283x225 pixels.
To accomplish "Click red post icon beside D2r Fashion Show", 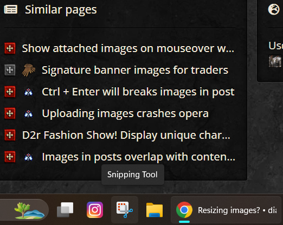I will click(10, 135).
